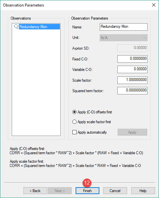This screenshot has height=198, width=159.
Task: Click the A-priori SD field
Action: tap(132, 48)
